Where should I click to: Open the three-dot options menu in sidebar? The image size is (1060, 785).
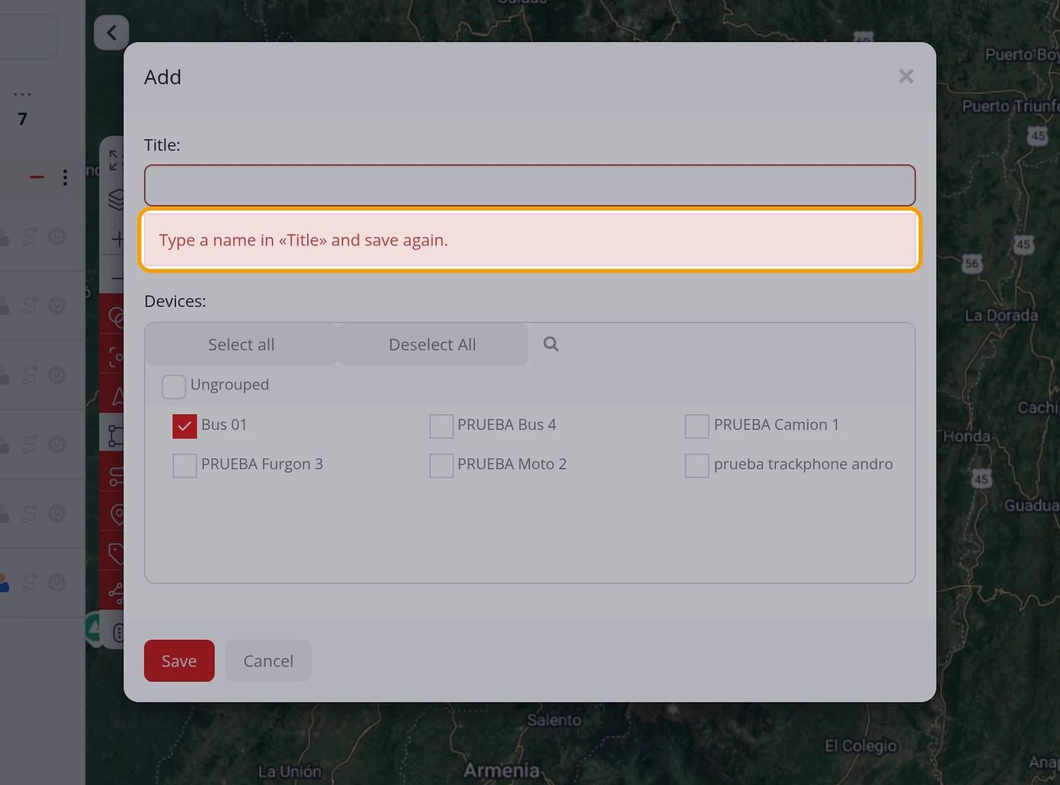coord(65,177)
